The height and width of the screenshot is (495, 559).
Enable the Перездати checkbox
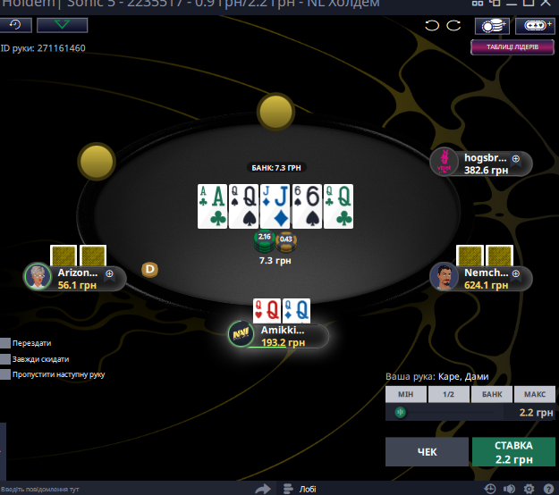[x=5, y=343]
